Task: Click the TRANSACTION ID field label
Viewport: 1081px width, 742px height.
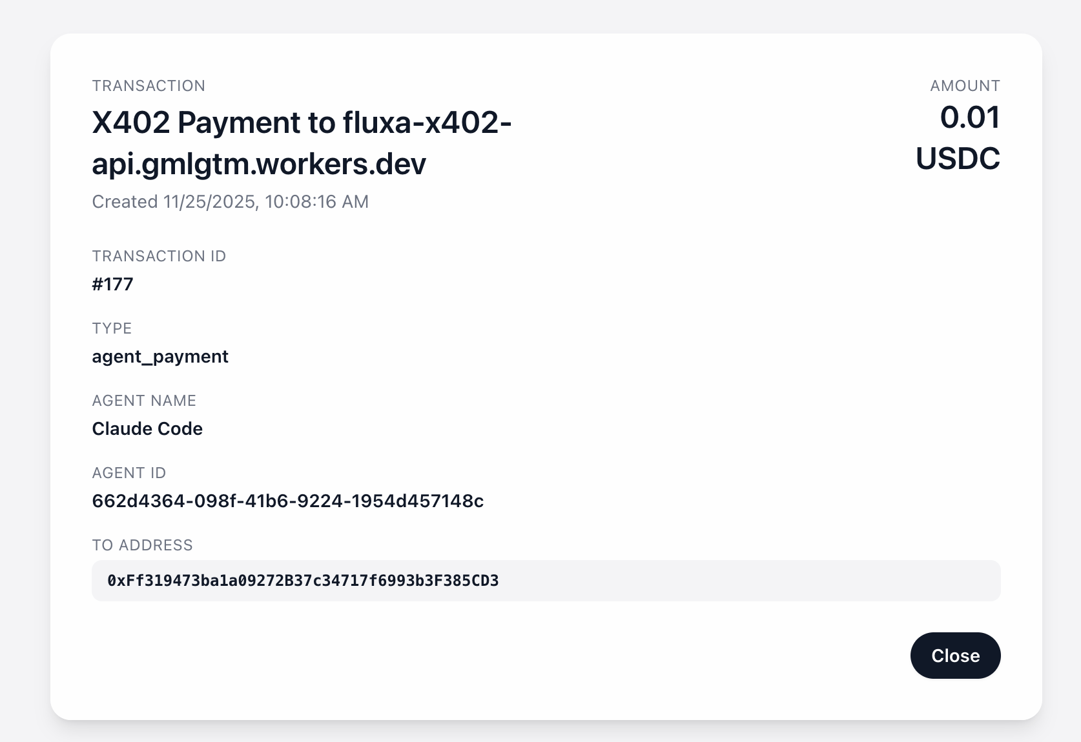Action: 159,256
